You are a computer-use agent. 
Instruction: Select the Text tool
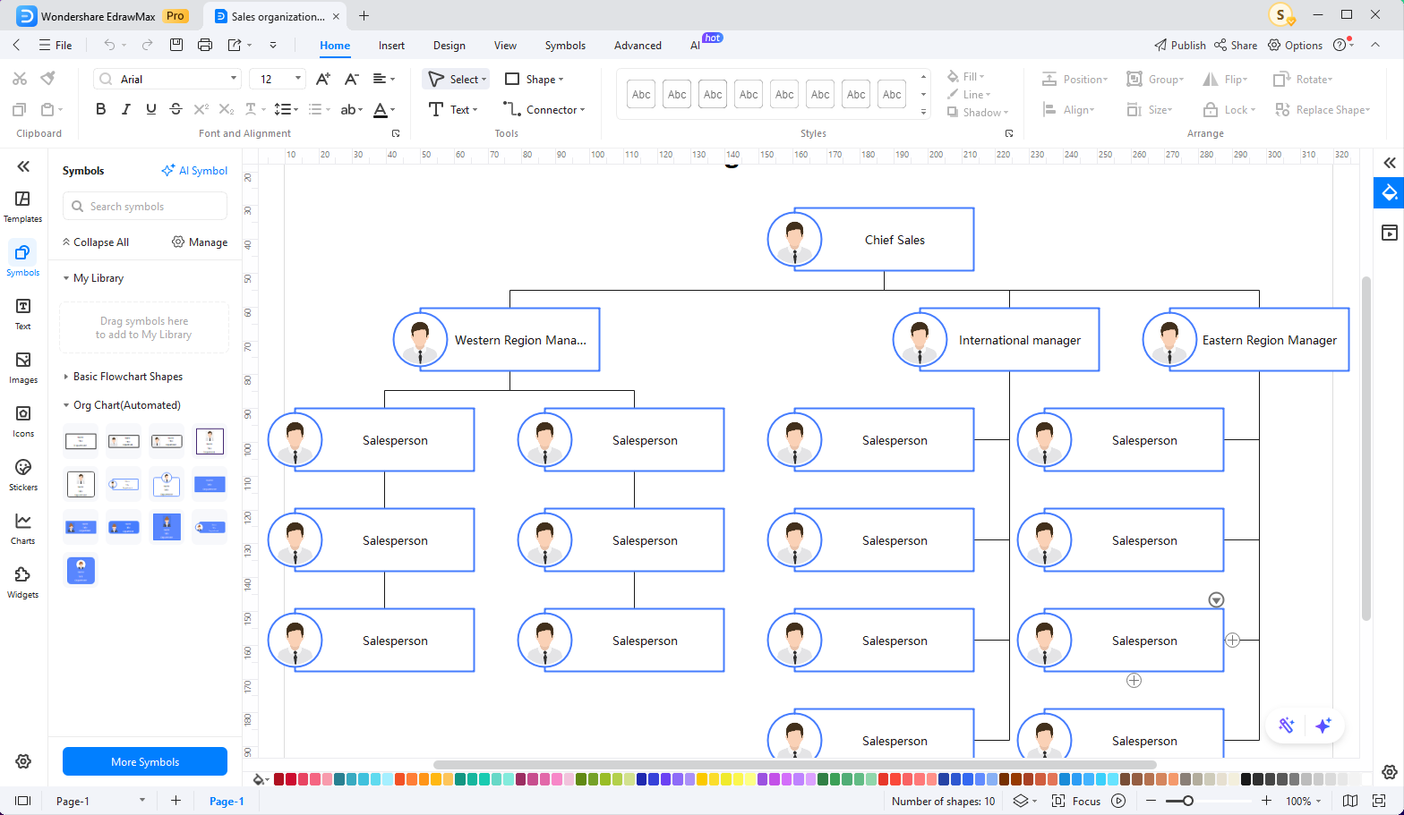[452, 109]
